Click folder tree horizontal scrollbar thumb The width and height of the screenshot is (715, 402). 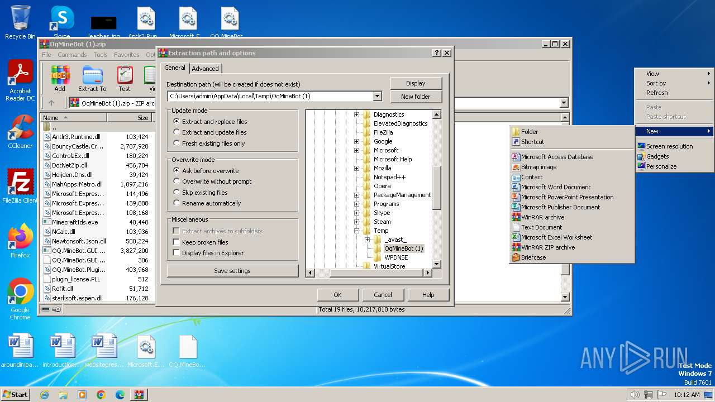[376, 273]
